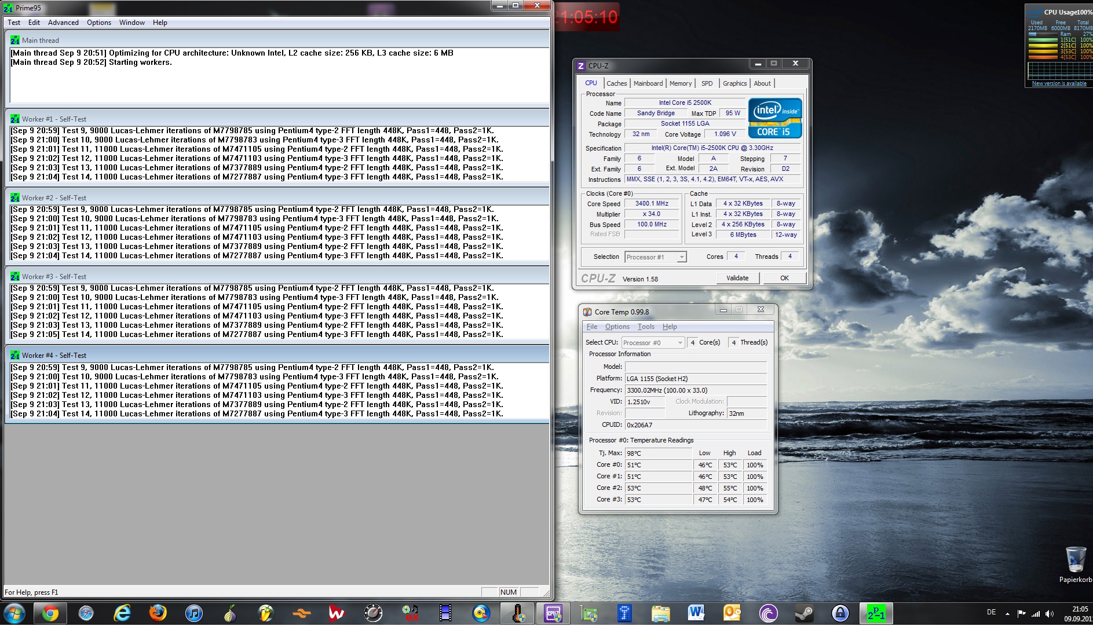The image size is (1093, 626).
Task: Open the Steam taskbar icon
Action: click(x=804, y=613)
